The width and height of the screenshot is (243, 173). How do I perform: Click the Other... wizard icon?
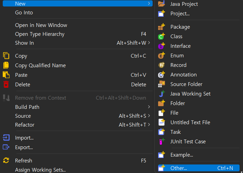pos(161,168)
